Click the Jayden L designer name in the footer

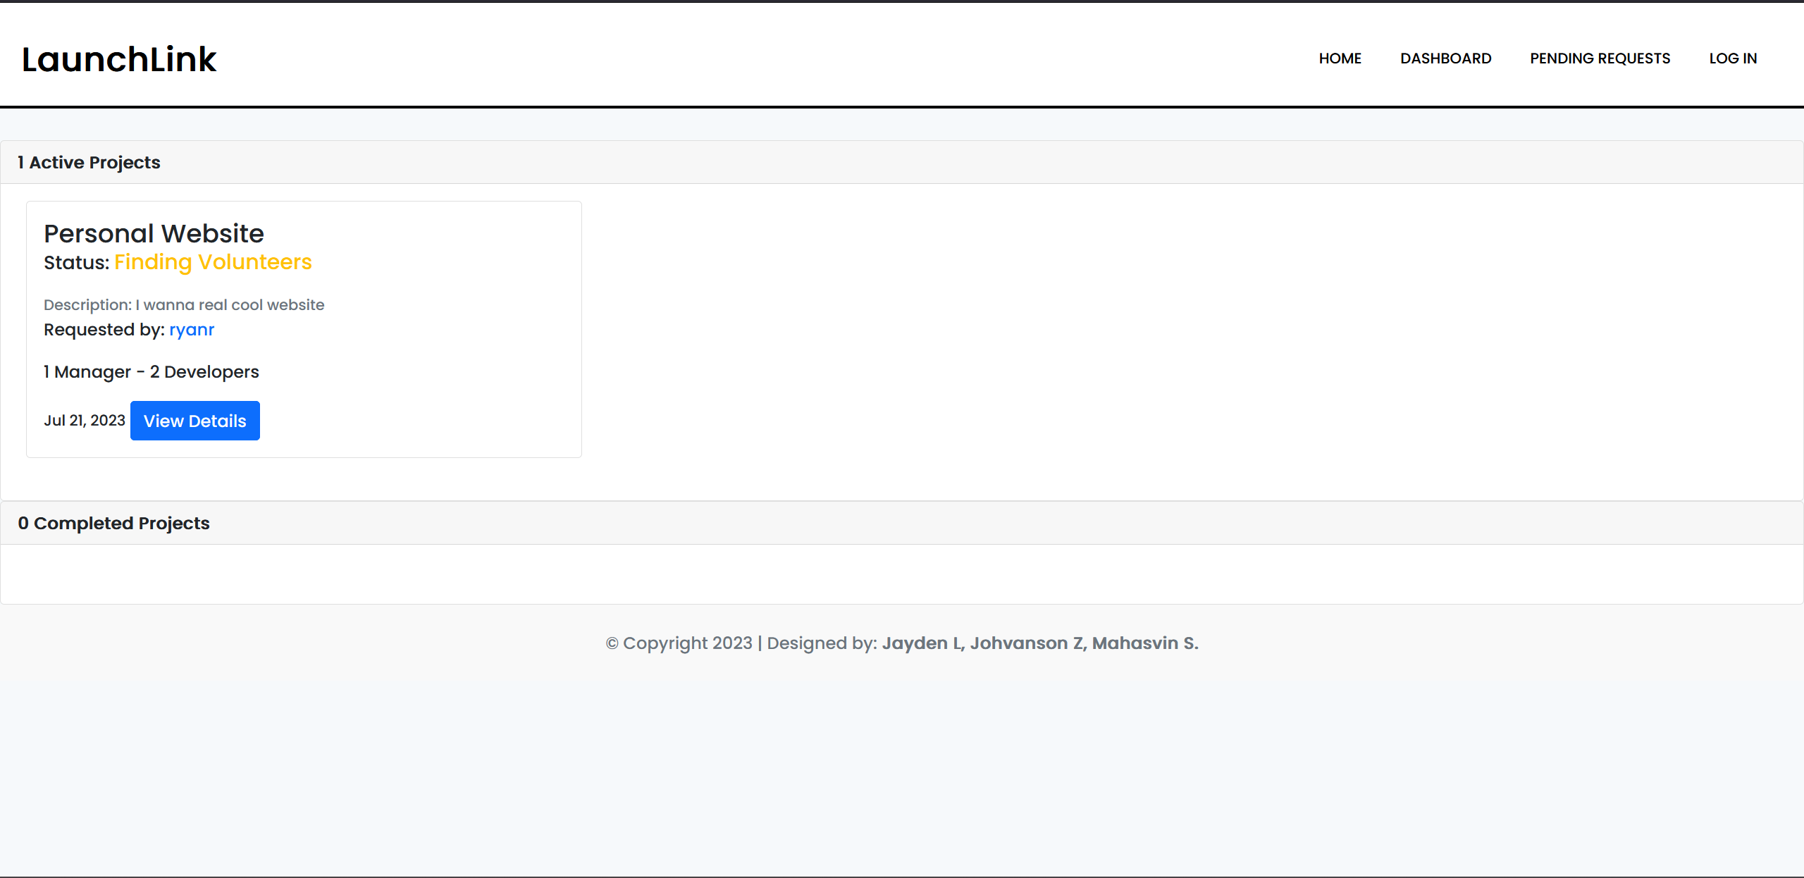(922, 643)
